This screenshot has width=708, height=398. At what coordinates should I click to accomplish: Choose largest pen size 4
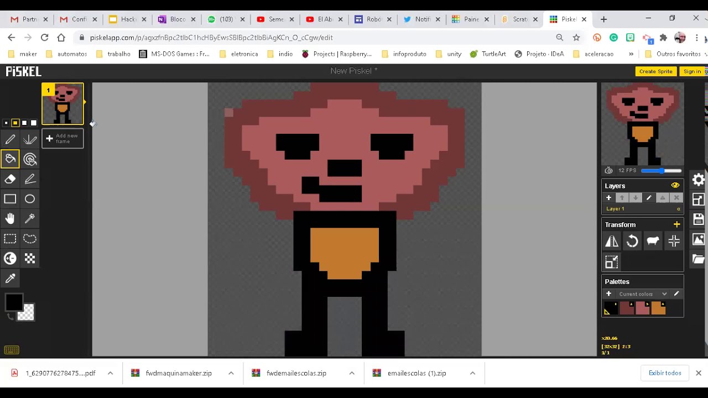tap(34, 123)
